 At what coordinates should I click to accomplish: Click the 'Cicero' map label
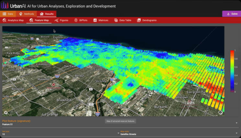pos(98,69)
